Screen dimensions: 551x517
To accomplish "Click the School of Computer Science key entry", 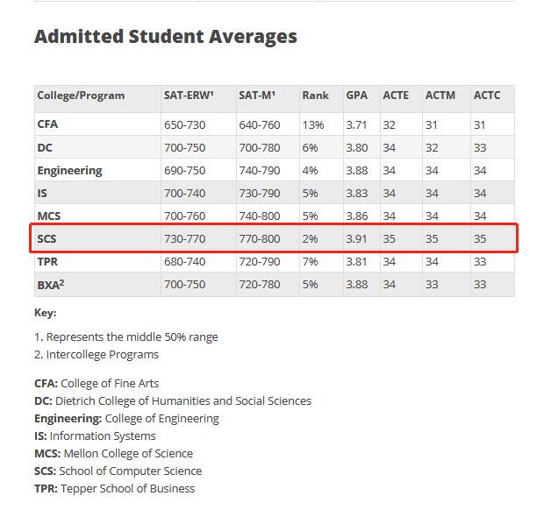I will click(118, 471).
